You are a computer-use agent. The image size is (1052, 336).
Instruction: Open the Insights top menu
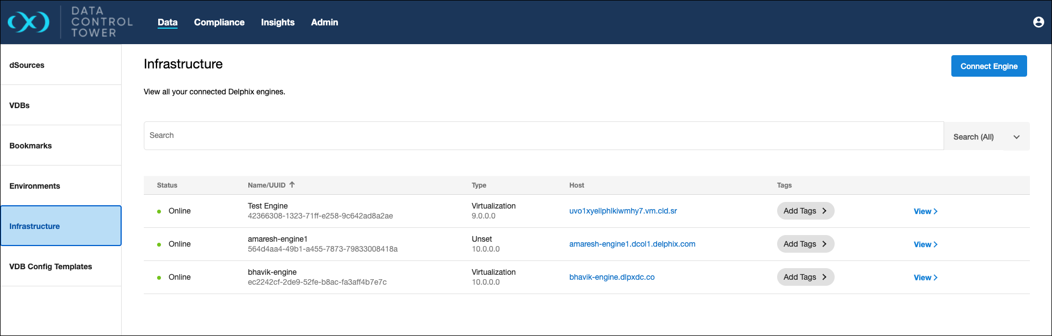[278, 22]
